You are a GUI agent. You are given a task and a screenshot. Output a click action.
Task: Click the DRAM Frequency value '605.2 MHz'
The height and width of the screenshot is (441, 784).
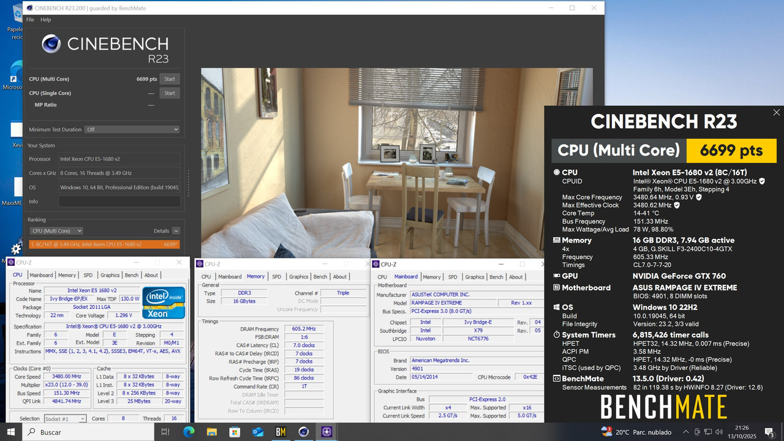click(303, 329)
